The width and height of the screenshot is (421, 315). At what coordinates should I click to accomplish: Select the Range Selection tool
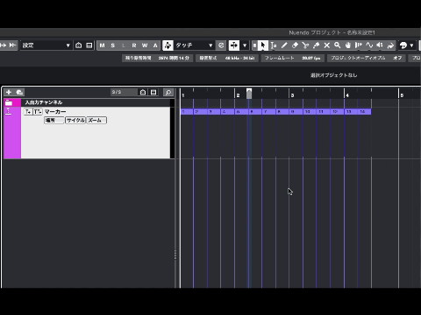274,45
